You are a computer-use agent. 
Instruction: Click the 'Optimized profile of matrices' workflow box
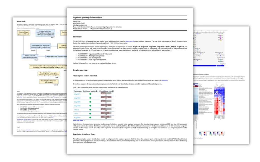pos(41,46)
